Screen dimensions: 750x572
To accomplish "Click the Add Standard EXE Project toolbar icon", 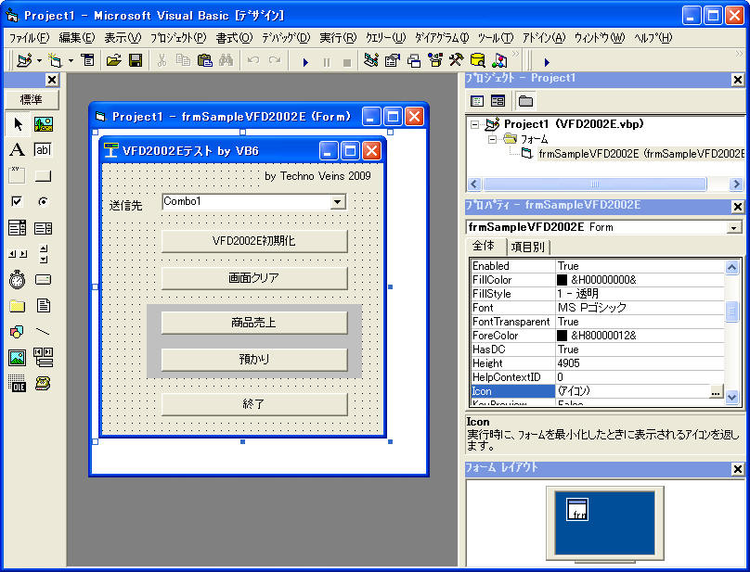I will pos(24,60).
